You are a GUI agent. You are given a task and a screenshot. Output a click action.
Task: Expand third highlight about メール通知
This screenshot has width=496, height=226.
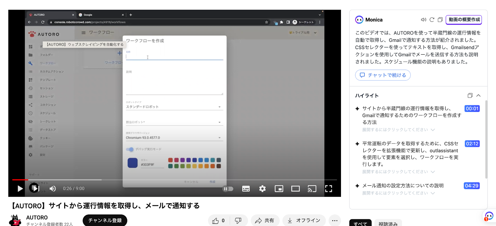(x=398, y=193)
